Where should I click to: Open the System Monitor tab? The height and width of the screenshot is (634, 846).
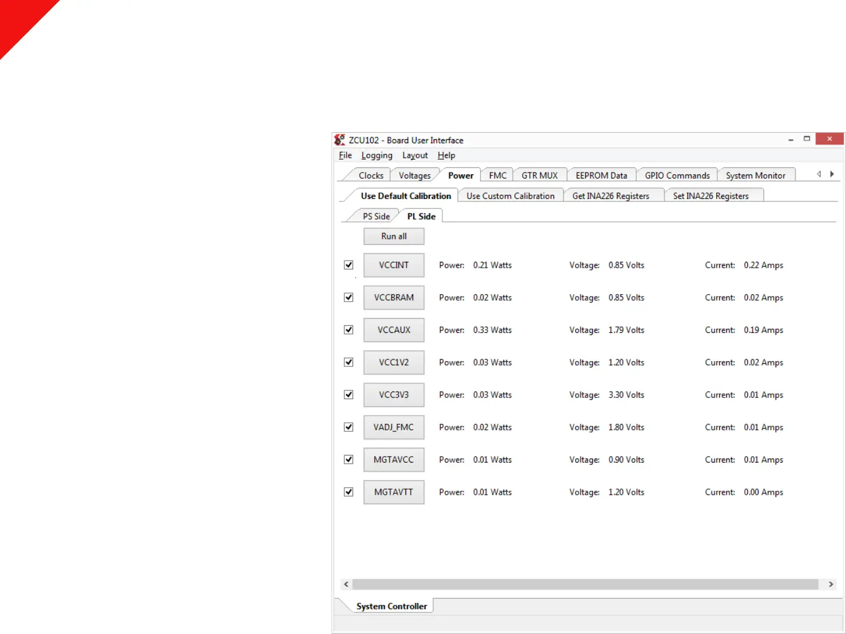tap(756, 176)
